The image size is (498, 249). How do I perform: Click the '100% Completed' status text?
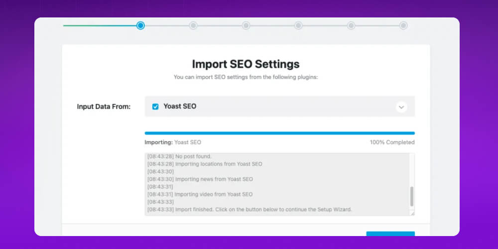392,142
